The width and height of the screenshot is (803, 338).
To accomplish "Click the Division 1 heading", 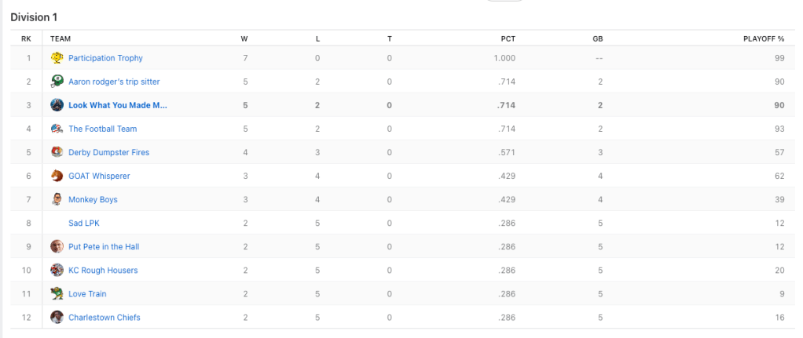I will [34, 17].
